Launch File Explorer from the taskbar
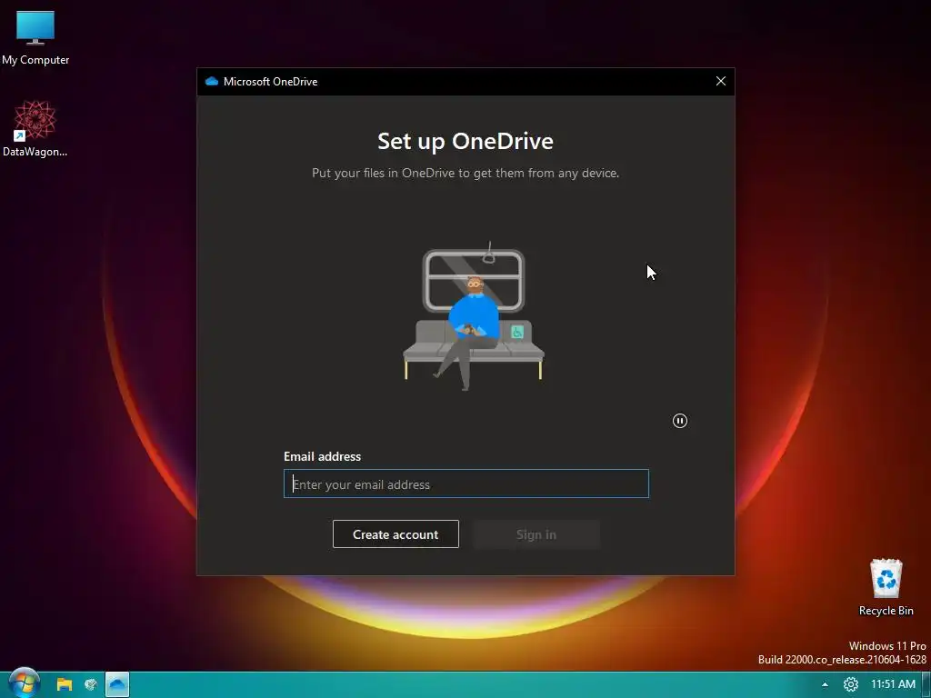This screenshot has height=698, width=931. [65, 684]
